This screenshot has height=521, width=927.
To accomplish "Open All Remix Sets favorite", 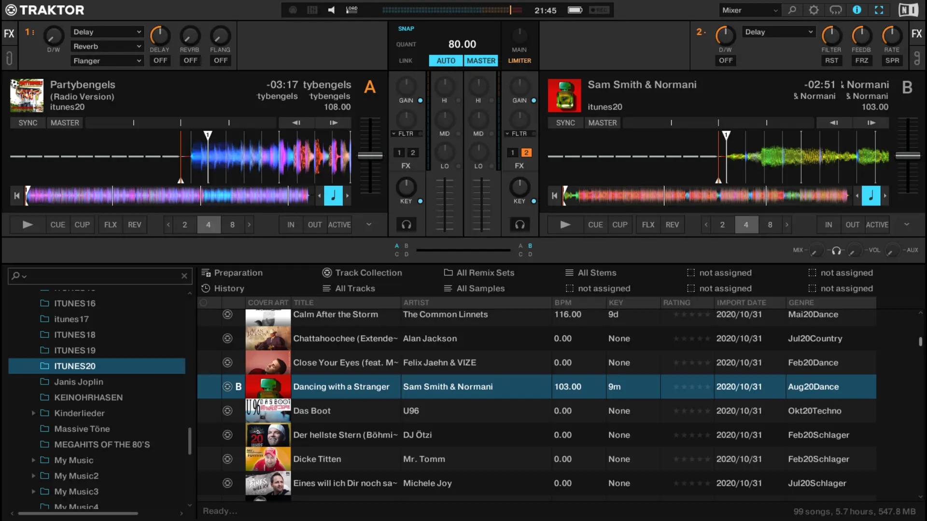I will [x=479, y=273].
